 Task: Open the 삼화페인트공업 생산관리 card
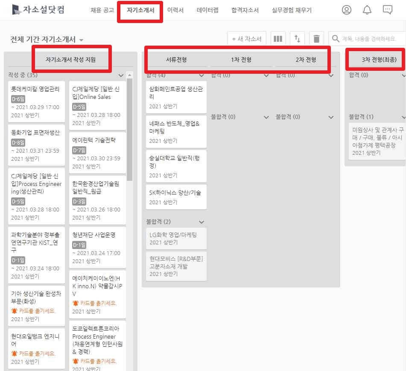[x=176, y=97]
